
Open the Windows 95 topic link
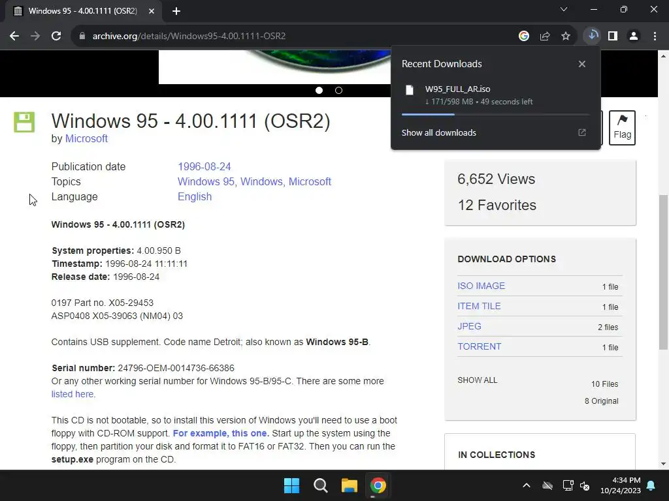pyautogui.click(x=206, y=181)
